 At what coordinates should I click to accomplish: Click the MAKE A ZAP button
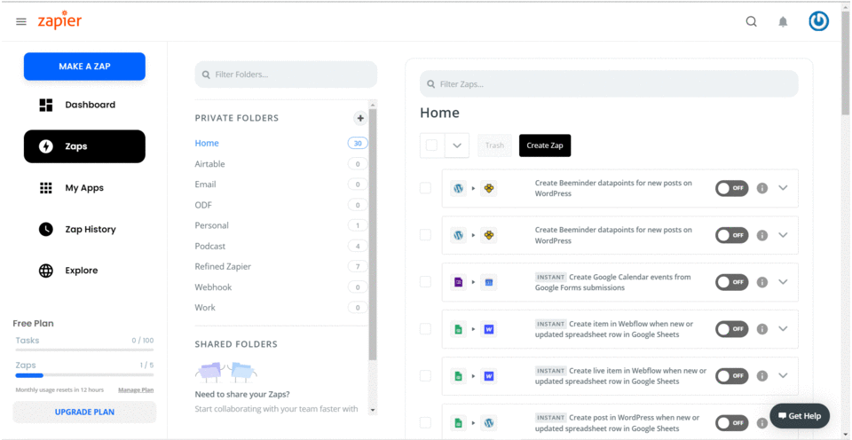pyautogui.click(x=84, y=67)
